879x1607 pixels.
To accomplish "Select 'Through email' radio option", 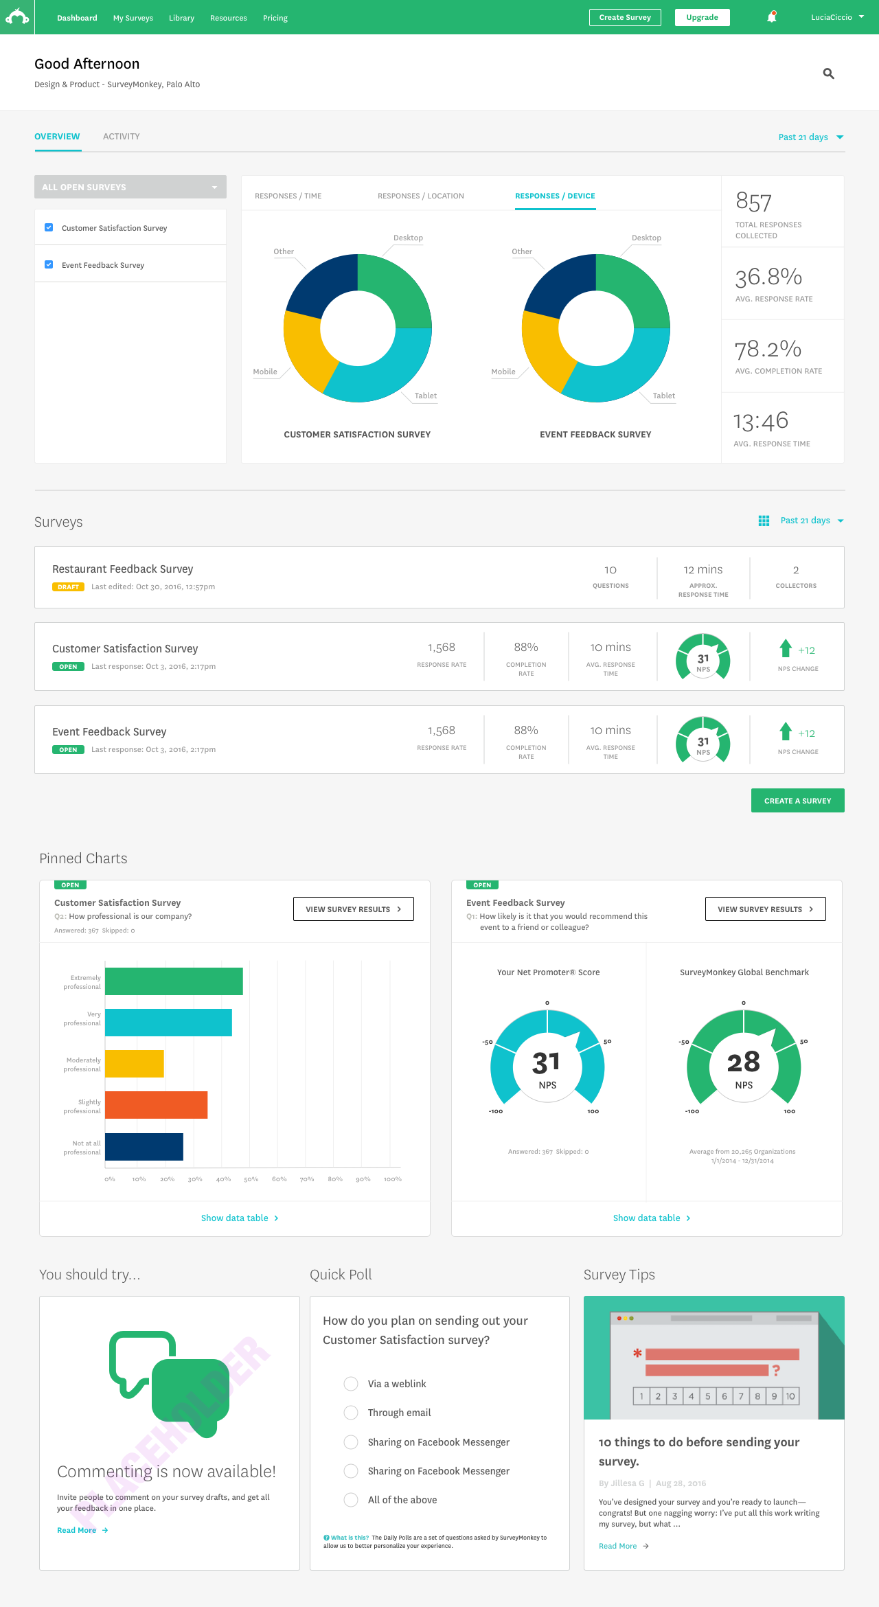I will pos(351,1413).
